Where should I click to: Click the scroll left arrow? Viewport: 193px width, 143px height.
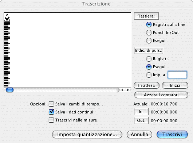point(122,90)
